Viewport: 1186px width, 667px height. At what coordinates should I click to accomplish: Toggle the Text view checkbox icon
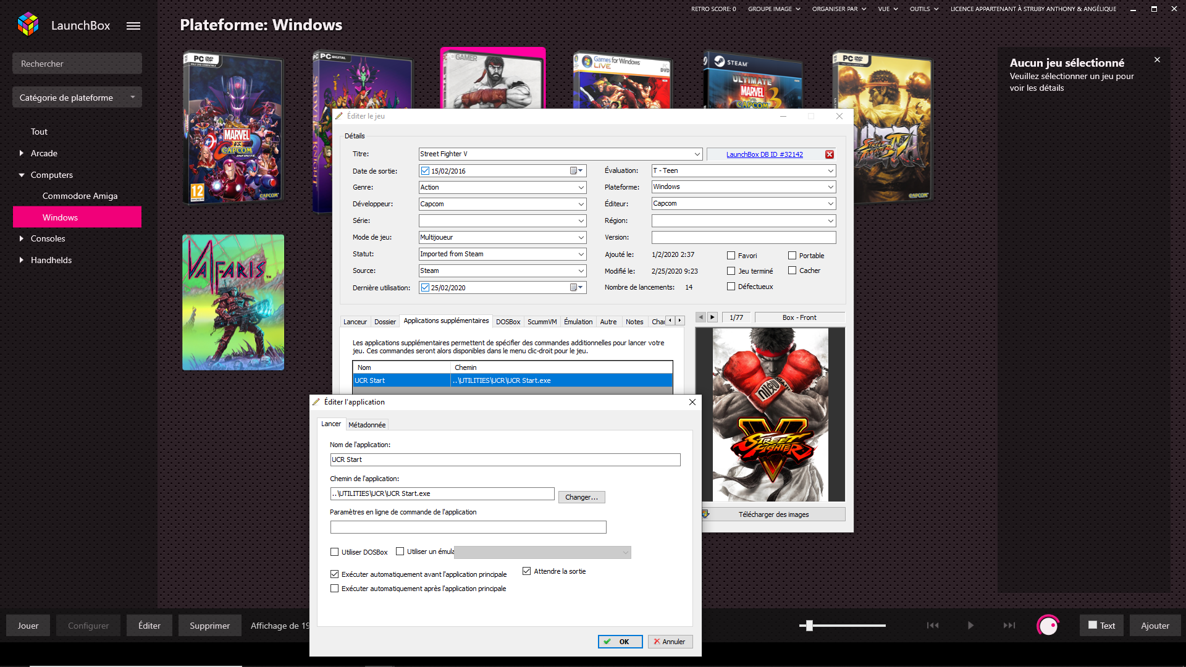point(1093,625)
